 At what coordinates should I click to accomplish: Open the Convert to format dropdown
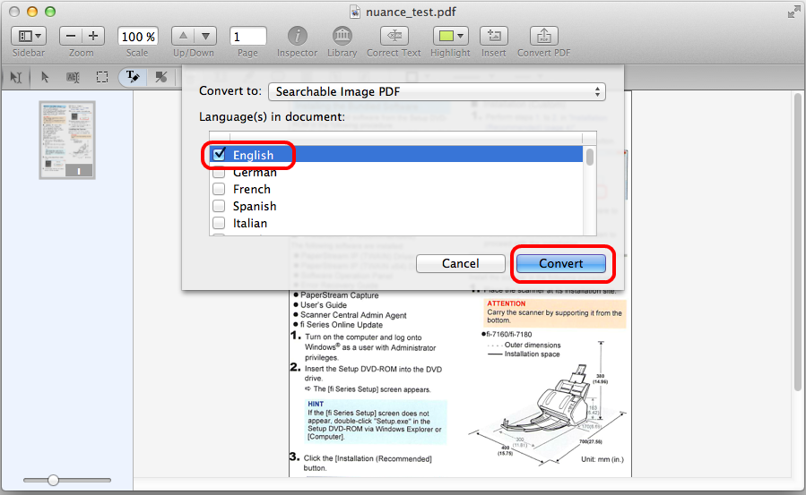coord(437,91)
